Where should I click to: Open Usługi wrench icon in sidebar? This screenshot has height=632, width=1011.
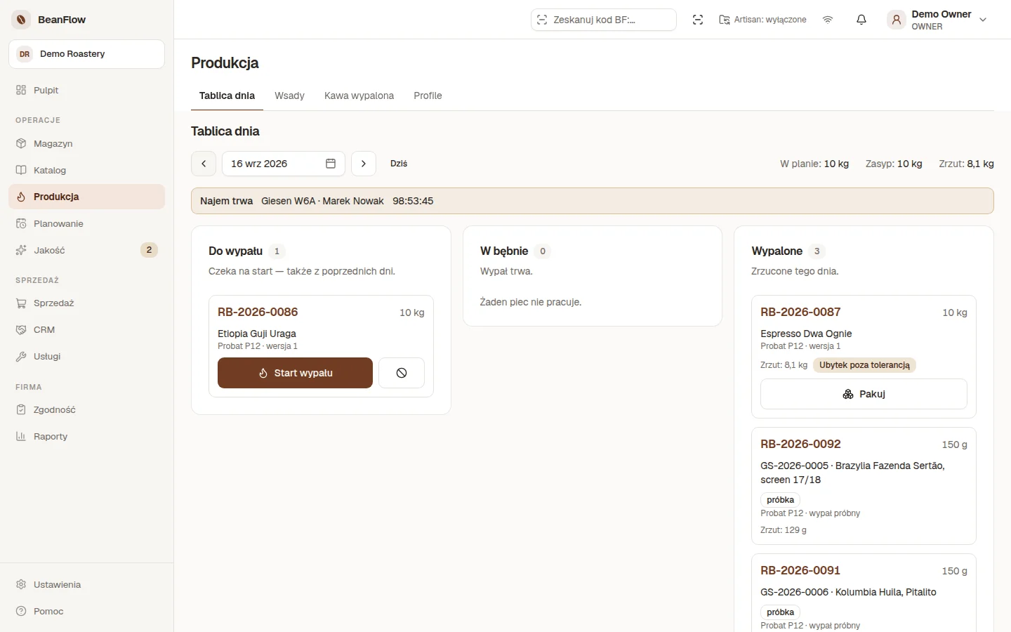21,357
